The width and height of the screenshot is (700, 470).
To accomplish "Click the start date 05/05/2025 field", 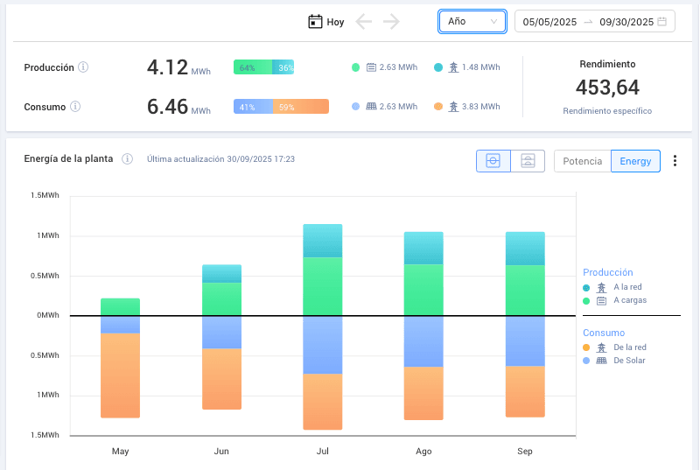I will [x=549, y=22].
